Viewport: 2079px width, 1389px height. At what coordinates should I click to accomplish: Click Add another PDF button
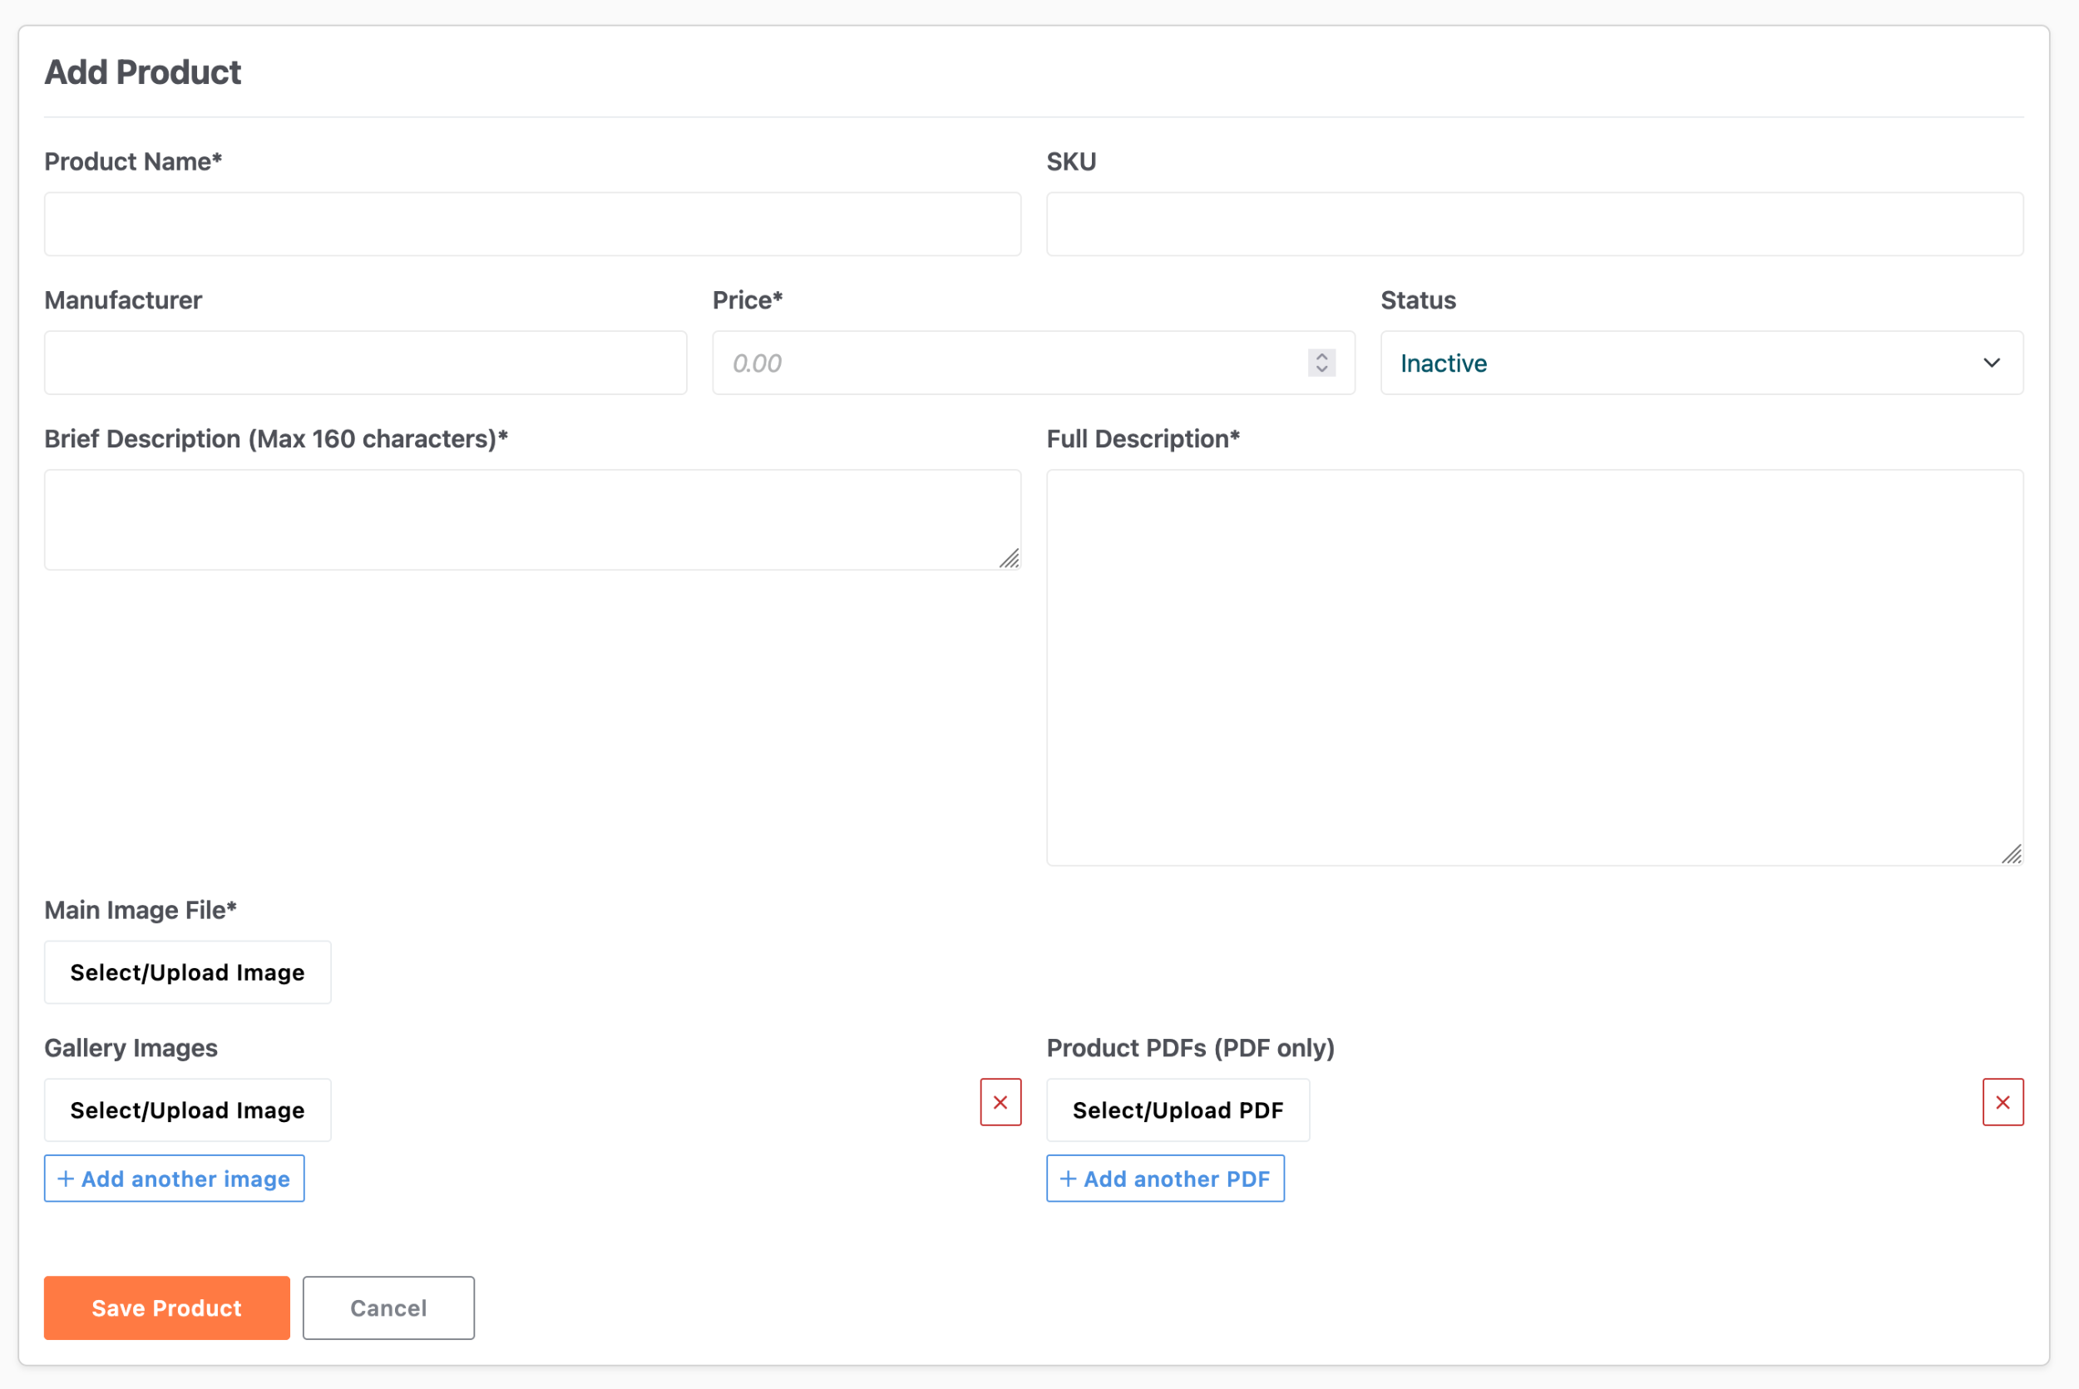[x=1165, y=1179]
